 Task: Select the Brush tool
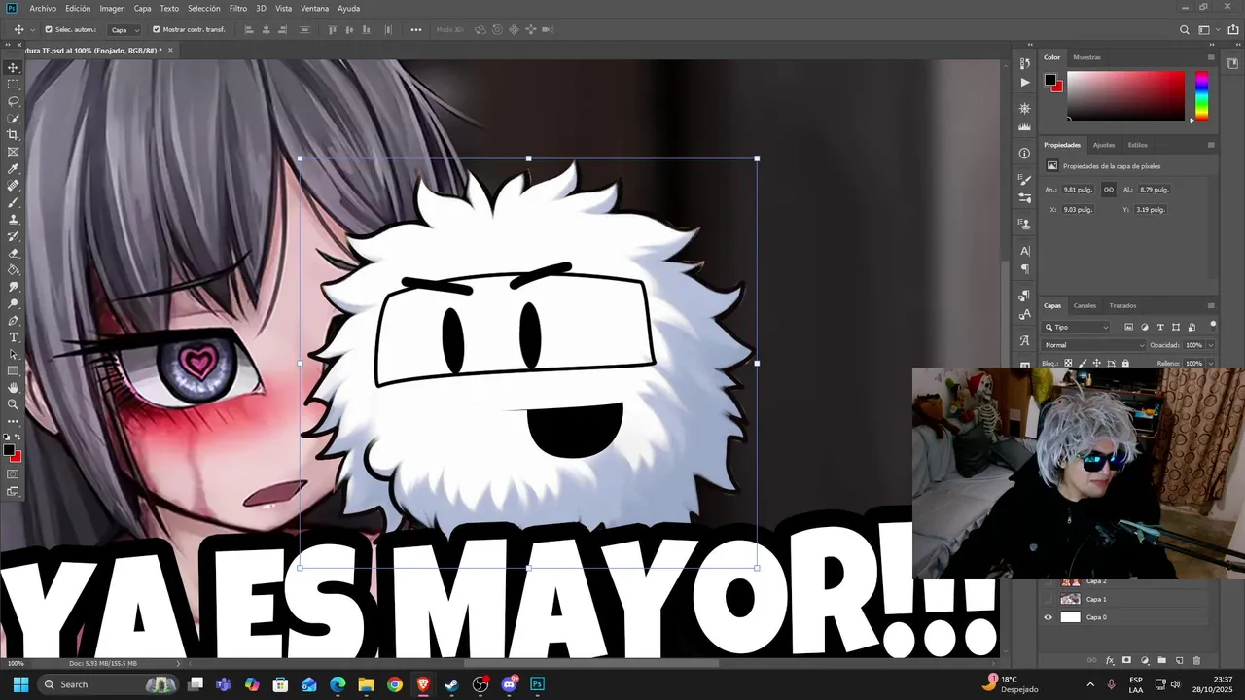coord(13,202)
